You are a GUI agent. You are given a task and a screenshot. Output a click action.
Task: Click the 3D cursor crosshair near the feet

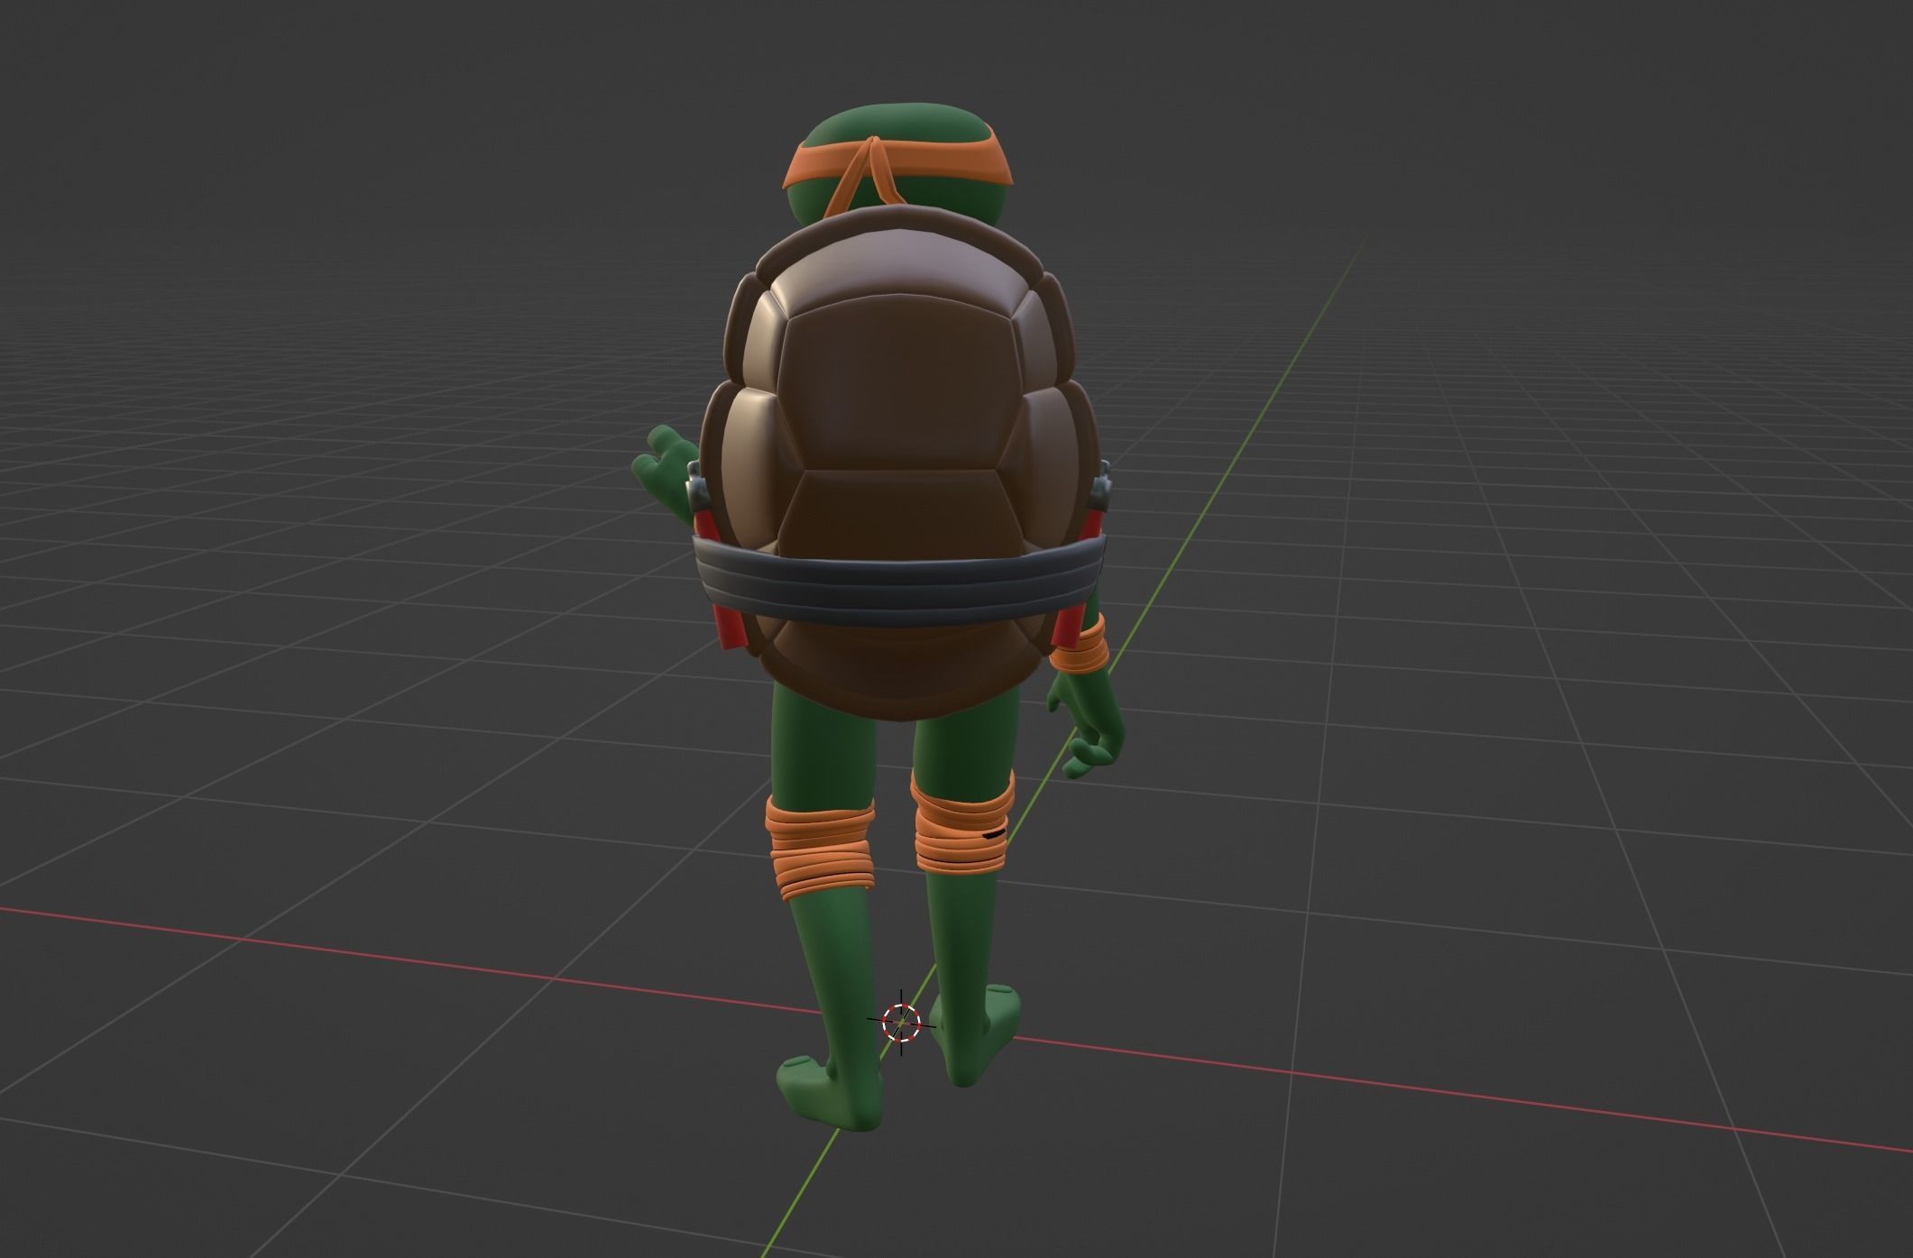click(900, 1022)
